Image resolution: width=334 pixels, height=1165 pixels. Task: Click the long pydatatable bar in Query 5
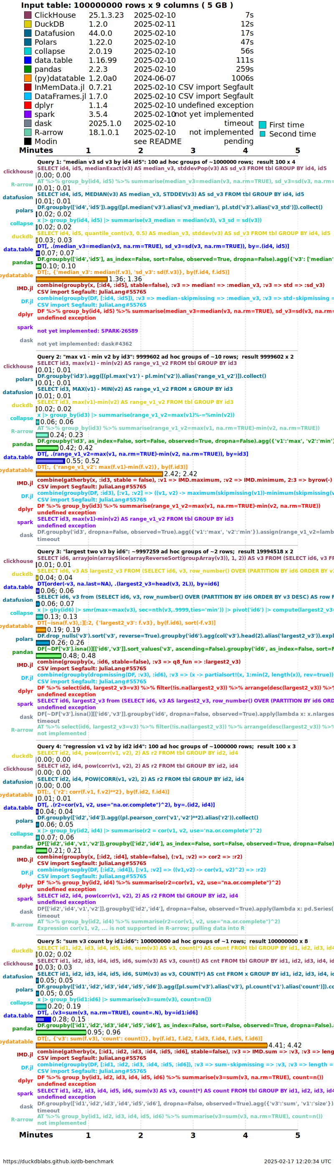click(152, 1046)
